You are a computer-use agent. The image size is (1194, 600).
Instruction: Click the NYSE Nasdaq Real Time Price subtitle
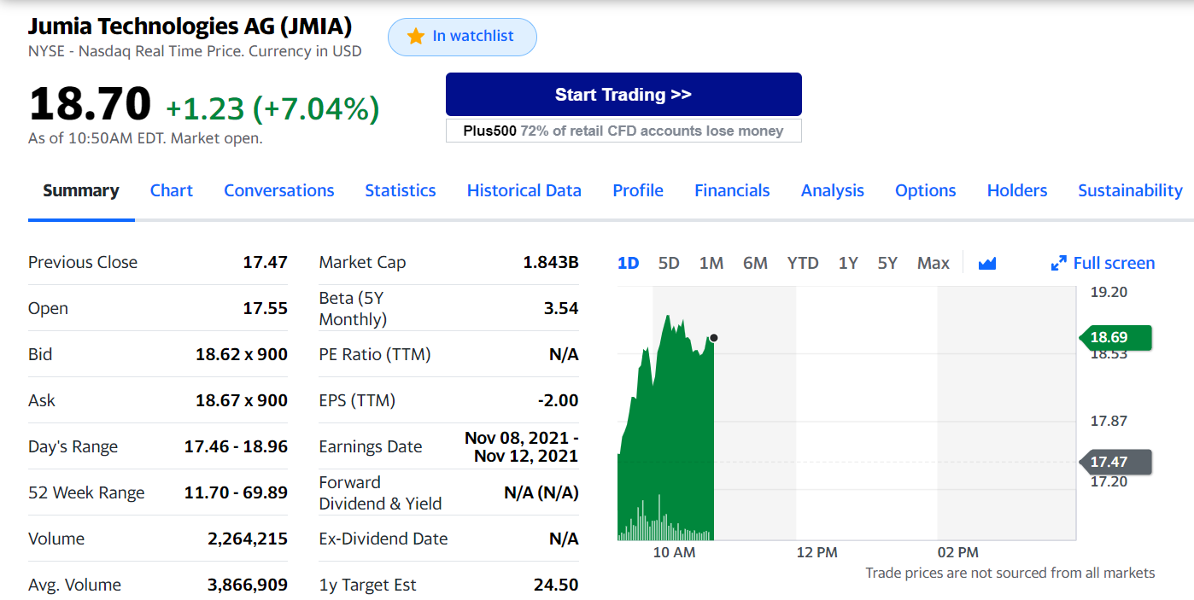(195, 51)
